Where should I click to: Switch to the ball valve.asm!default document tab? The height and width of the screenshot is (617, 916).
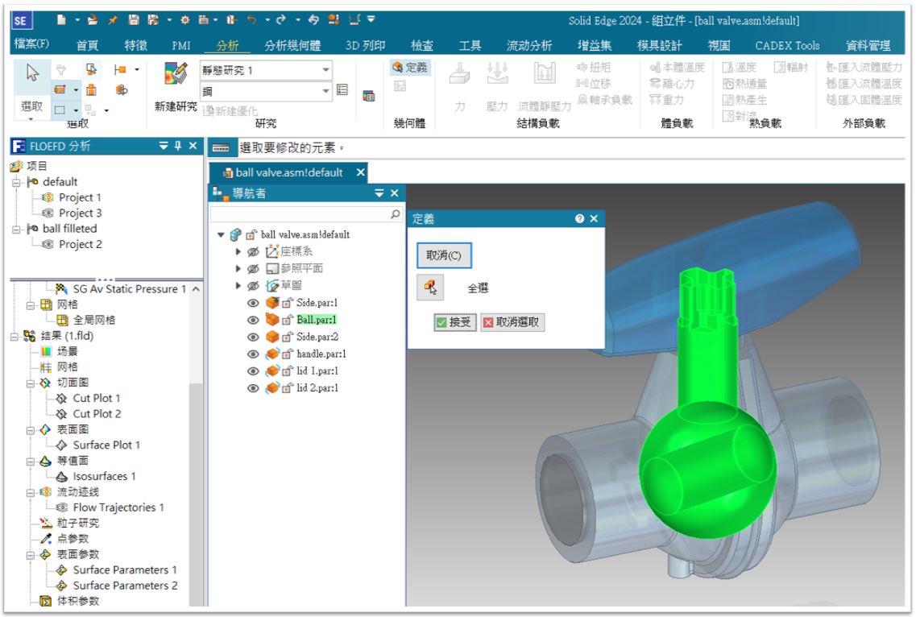[x=288, y=172]
